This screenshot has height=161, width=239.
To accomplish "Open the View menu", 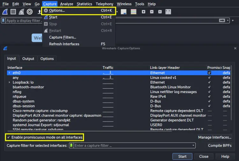I will (27, 4).
